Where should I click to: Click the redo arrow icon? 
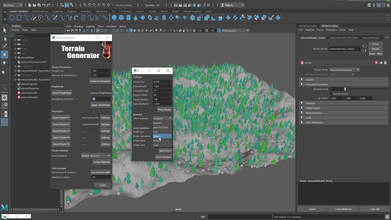click(x=49, y=5)
